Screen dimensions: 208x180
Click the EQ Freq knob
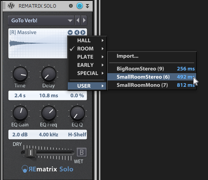pos(49,113)
